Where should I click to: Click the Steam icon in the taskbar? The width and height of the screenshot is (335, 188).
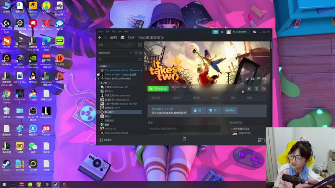tap(56, 185)
